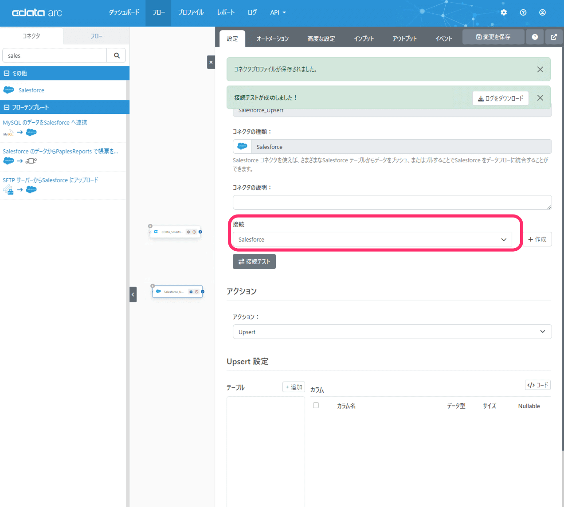
Task: Select the 設定 tab
Action: (232, 39)
